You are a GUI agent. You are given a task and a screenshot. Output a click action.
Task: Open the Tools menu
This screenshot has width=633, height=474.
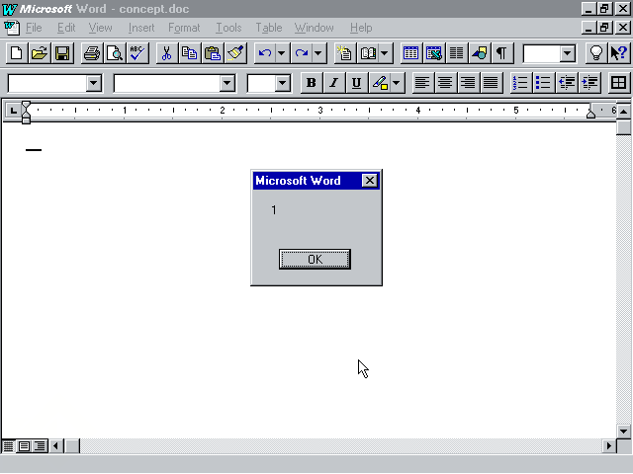pyautogui.click(x=228, y=28)
